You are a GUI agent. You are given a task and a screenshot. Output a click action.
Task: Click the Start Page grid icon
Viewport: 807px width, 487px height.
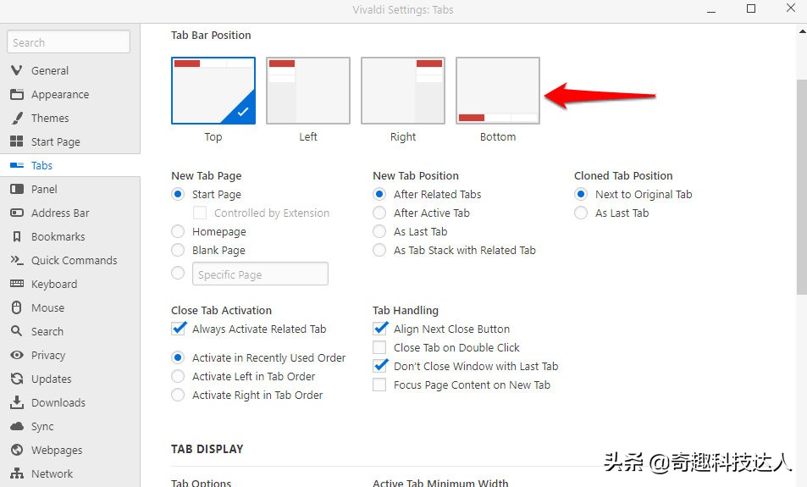pyautogui.click(x=16, y=141)
